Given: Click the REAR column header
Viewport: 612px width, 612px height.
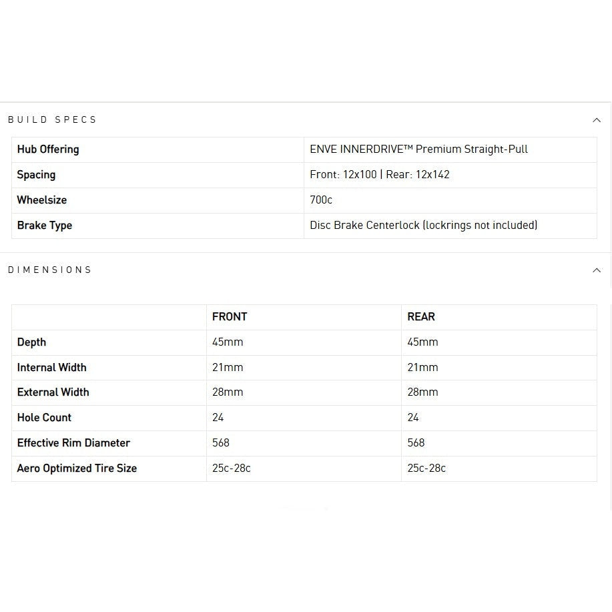Looking at the screenshot, I should pos(421,317).
